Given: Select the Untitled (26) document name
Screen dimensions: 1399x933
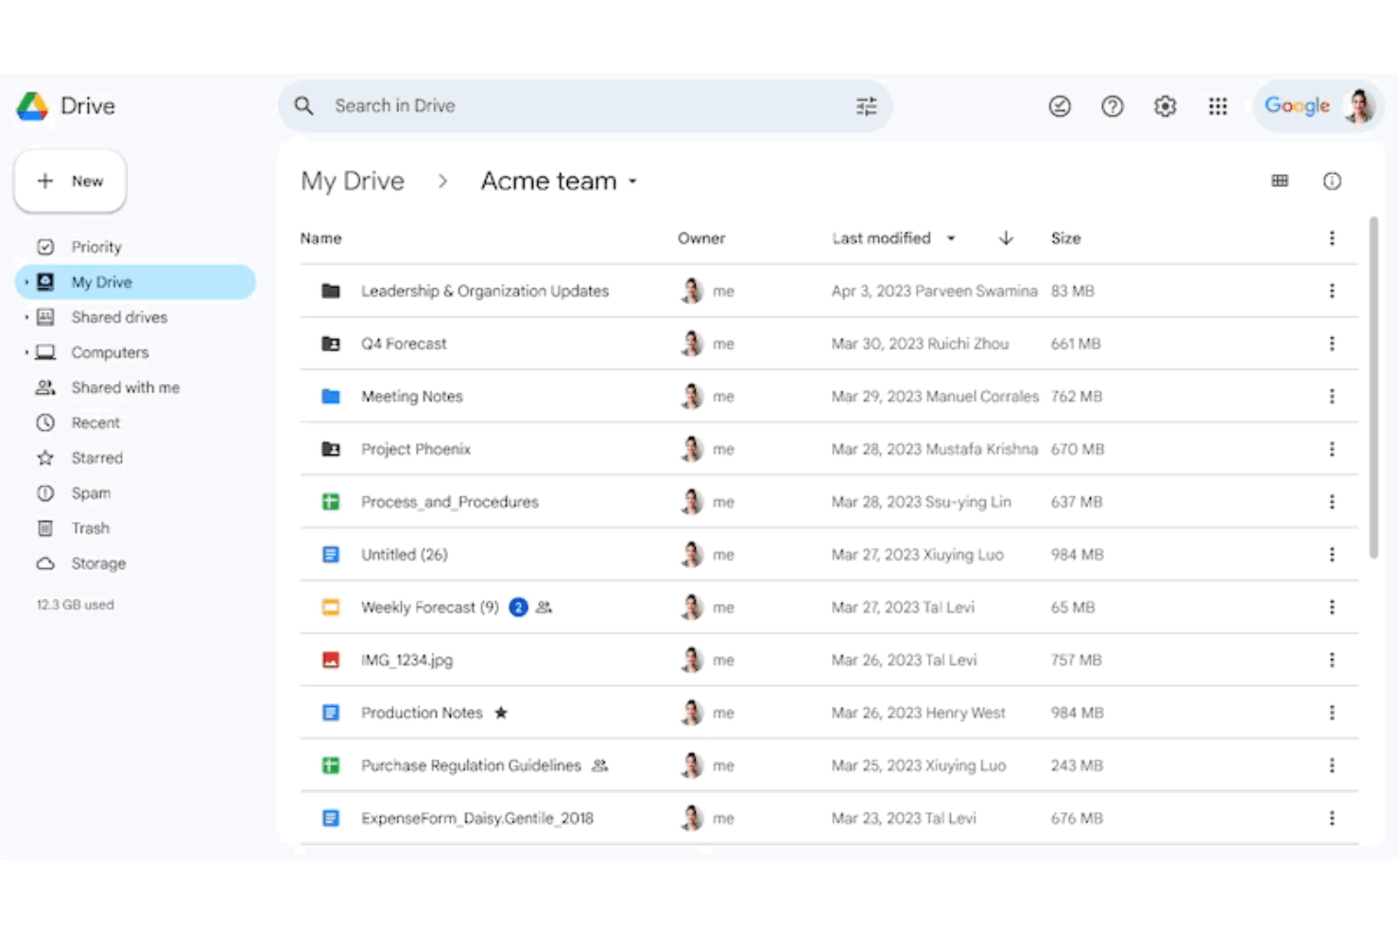Looking at the screenshot, I should [x=405, y=555].
